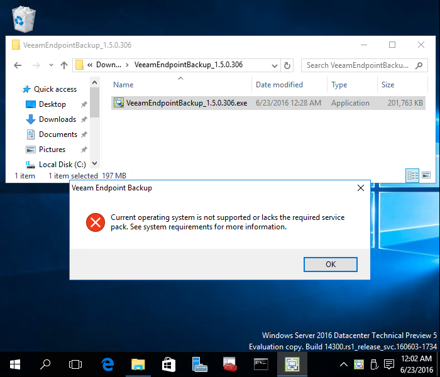The height and width of the screenshot is (377, 440).
Task: Open Task View from the taskbar
Action: [x=75, y=364]
